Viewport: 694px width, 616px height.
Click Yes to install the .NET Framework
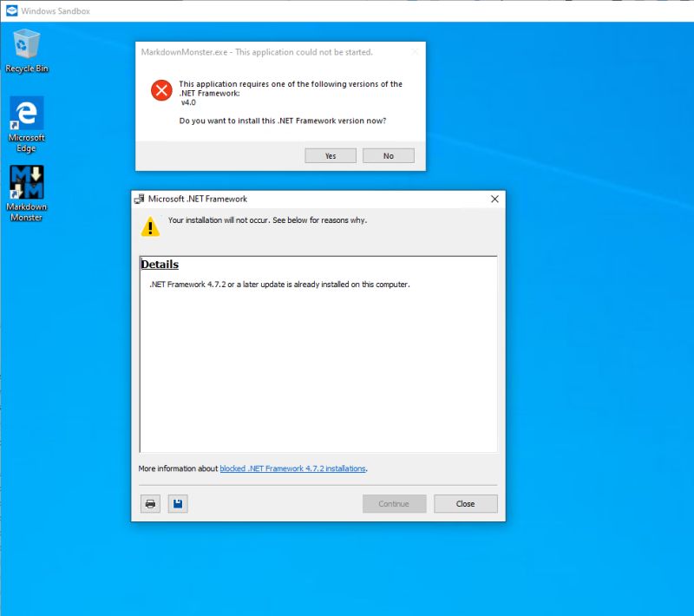(330, 155)
